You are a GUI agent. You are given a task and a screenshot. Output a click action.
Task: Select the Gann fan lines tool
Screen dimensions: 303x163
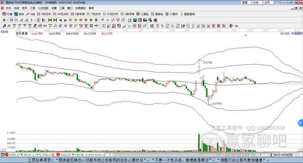pyautogui.click(x=109, y=26)
